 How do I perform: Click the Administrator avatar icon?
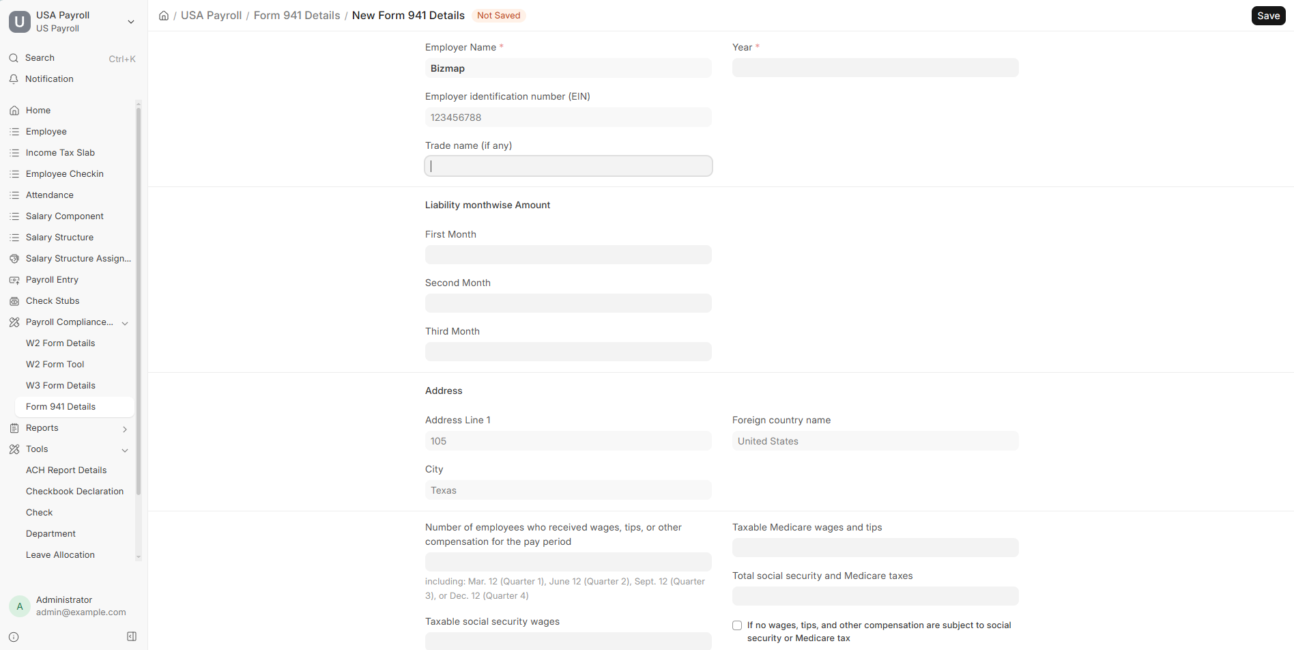click(20, 606)
